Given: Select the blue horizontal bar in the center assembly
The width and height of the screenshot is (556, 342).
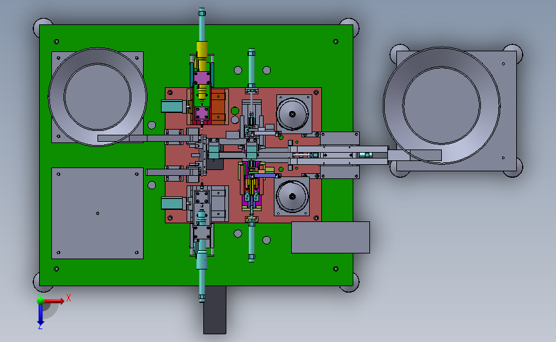Looking at the screenshot, I should point(265,176).
